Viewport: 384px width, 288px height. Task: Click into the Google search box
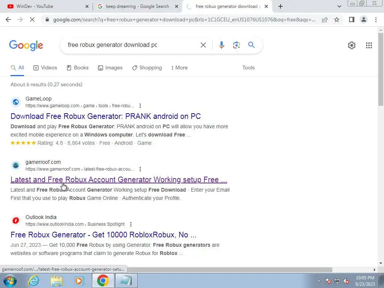[132, 45]
